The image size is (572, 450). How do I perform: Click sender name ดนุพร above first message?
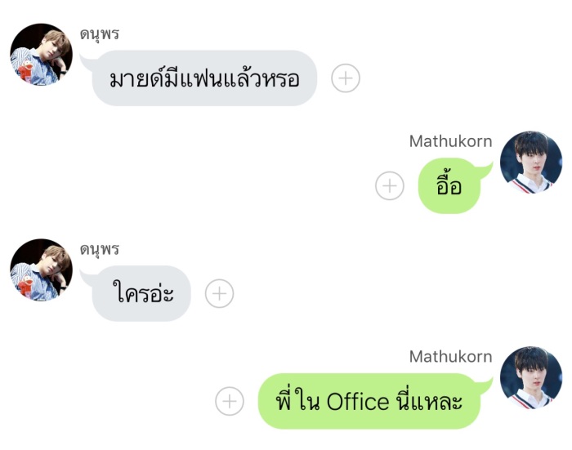(100, 34)
